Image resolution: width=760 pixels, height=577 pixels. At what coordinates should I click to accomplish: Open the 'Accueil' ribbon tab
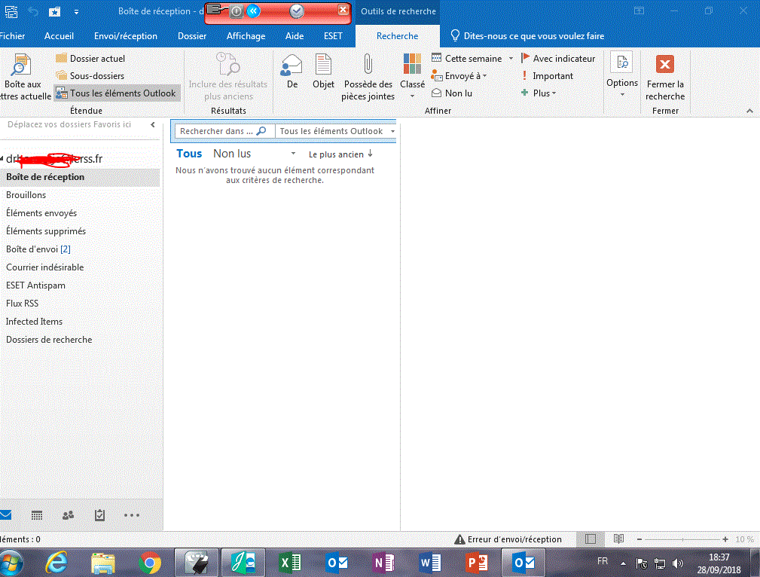(x=60, y=36)
